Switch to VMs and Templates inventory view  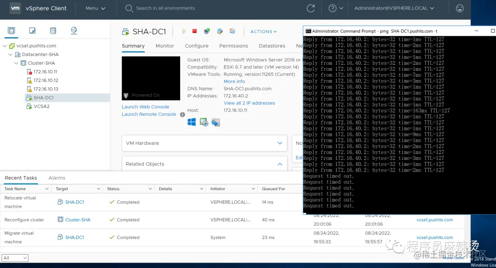pyautogui.click(x=32, y=30)
